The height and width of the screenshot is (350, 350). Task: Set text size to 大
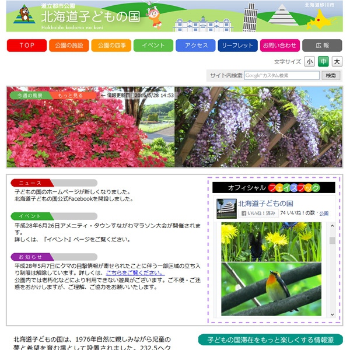point(337,62)
